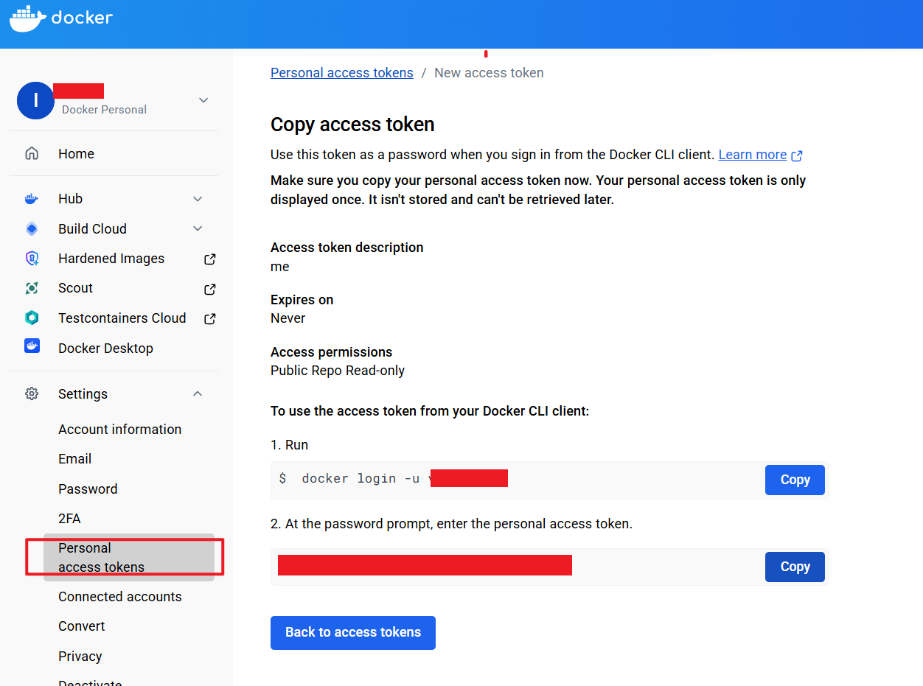This screenshot has height=686, width=923.
Task: Click the "Docker Personal" plan label
Action: point(104,110)
